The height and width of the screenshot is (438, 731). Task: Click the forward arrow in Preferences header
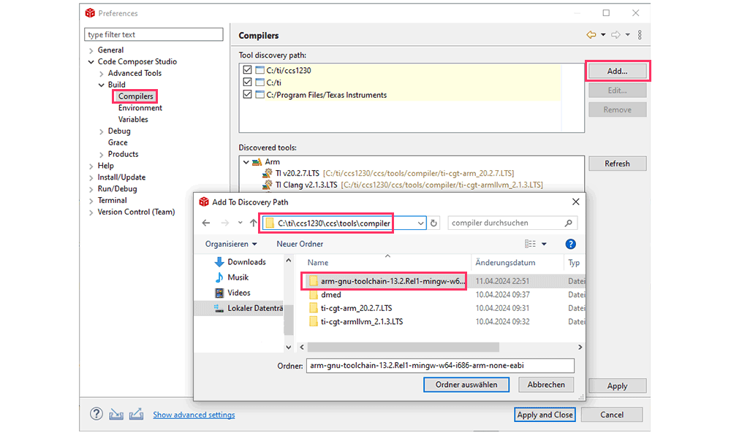616,35
